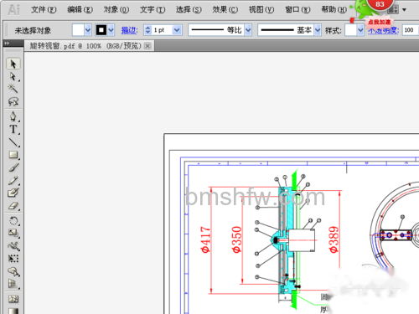419x314 pixels.
Task: Open the stroke weight 1 pt dropdown
Action: (x=177, y=30)
